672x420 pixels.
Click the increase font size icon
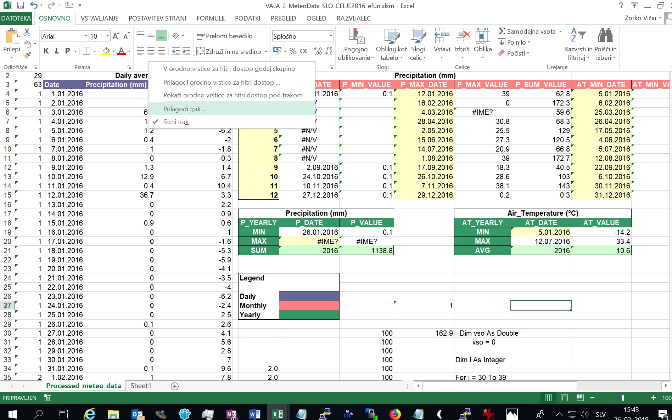click(116, 36)
